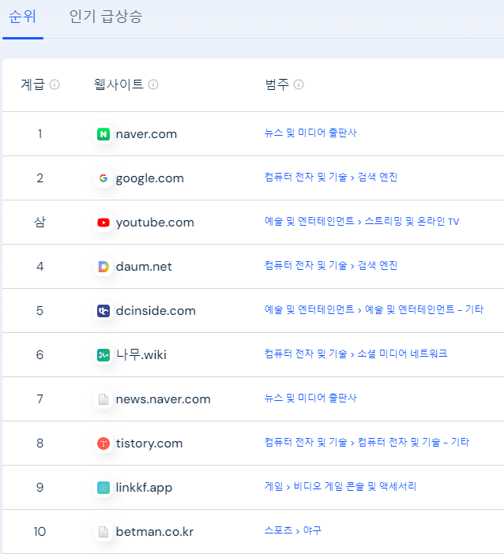The width and height of the screenshot is (504, 554).
Task: Click the dcinside.com favicon
Action: click(x=103, y=311)
